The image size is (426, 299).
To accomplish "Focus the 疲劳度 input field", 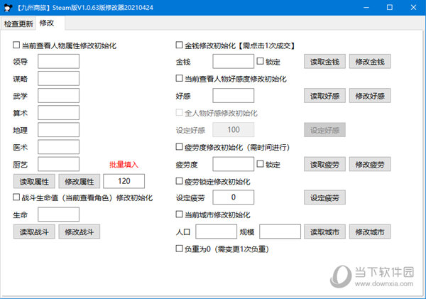I will click(x=234, y=164).
